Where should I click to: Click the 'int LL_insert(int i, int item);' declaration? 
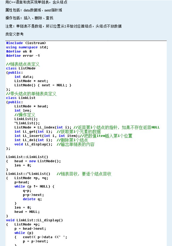[47, 136]
